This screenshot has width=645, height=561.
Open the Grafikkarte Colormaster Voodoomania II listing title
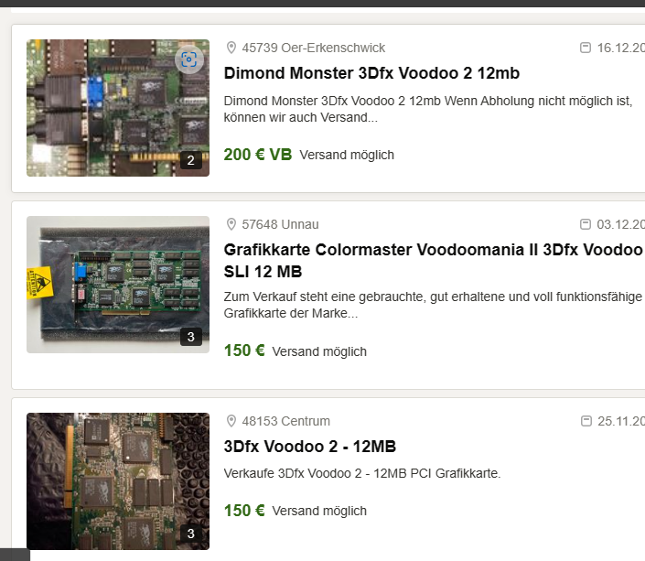(434, 261)
